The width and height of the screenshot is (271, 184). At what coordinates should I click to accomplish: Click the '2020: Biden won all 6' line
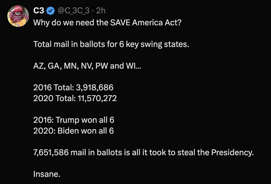[x=73, y=131]
